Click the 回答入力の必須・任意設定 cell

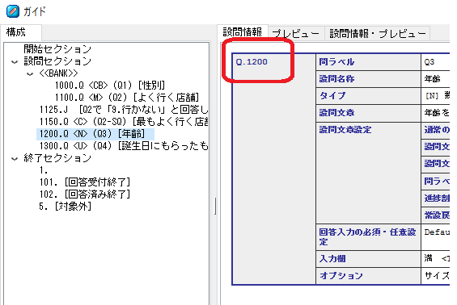(x=369, y=237)
